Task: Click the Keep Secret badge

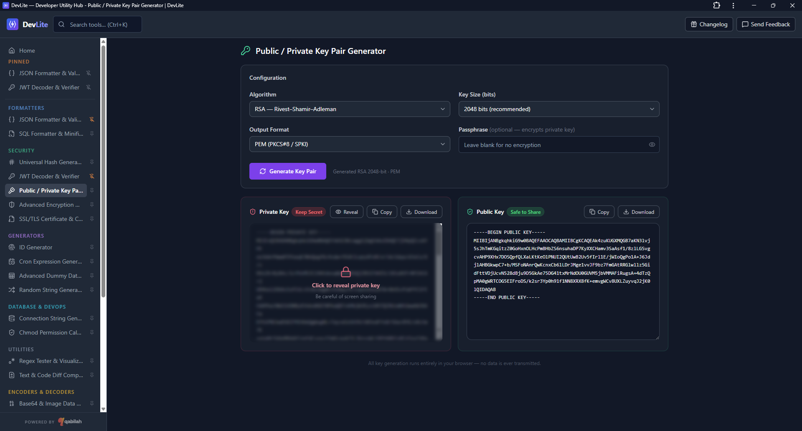Action: [x=309, y=212]
